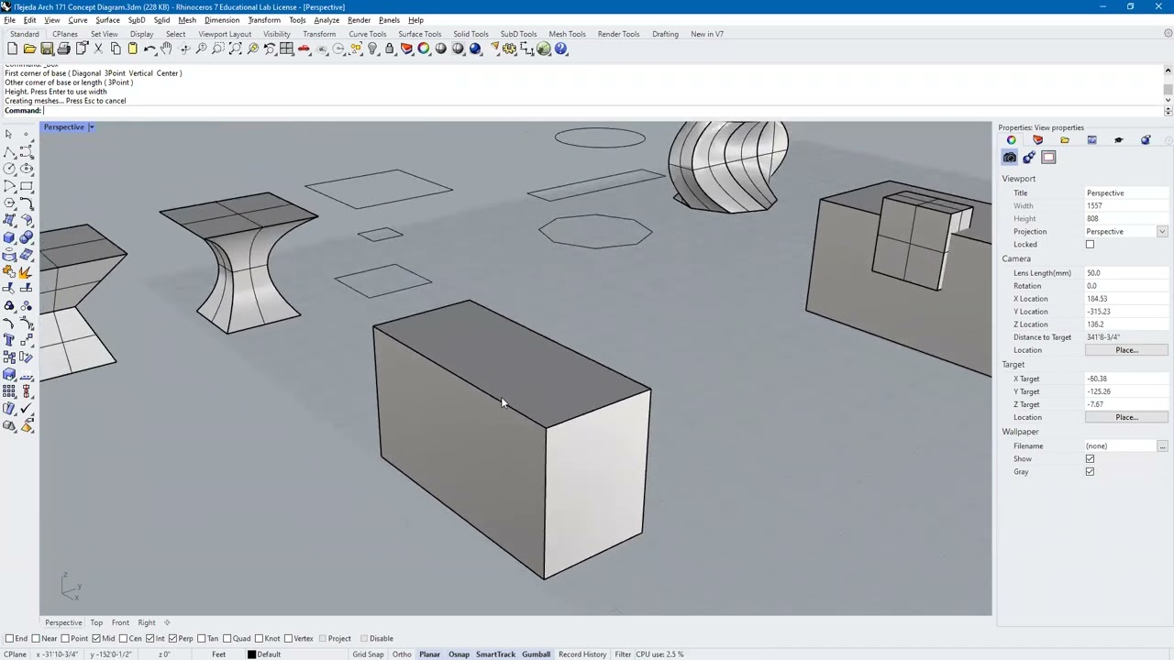The width and height of the screenshot is (1174, 660).
Task: Click the New file icon in the toolbar
Action: (x=12, y=49)
